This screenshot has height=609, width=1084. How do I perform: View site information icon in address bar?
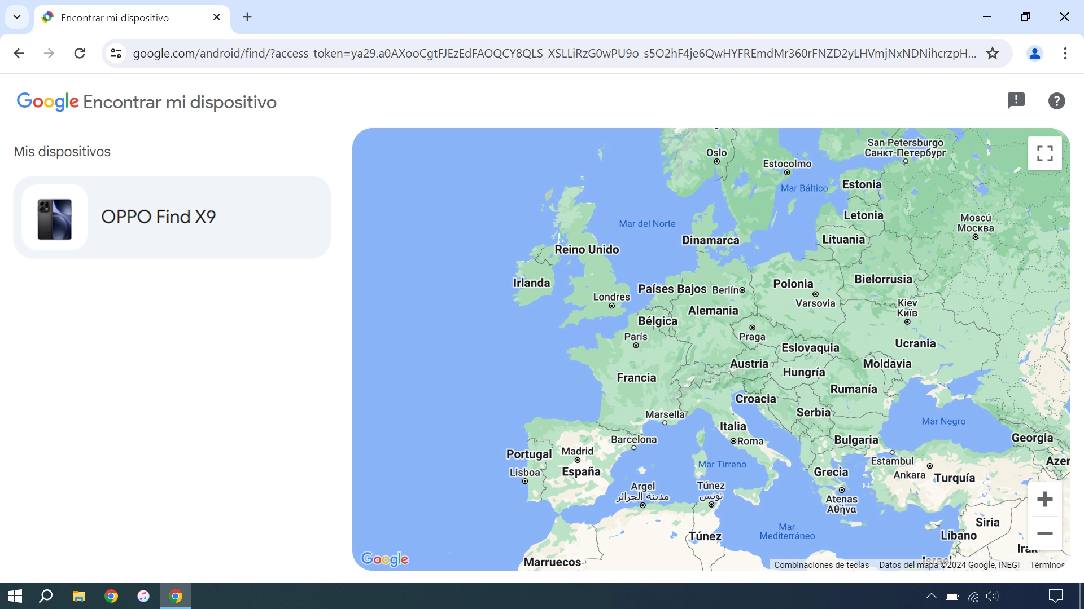click(x=116, y=54)
